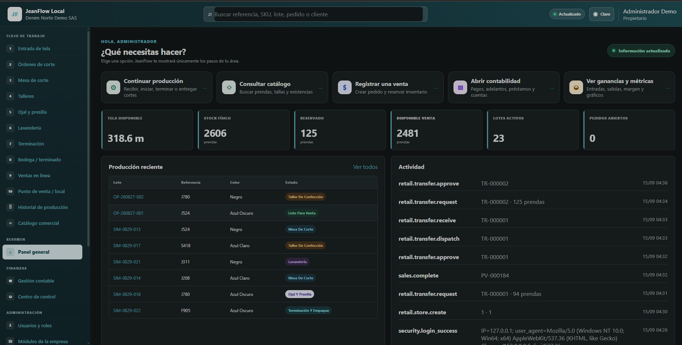Open lot OP-260827-002
Viewport: 682px width, 345px height.
pyautogui.click(x=128, y=197)
